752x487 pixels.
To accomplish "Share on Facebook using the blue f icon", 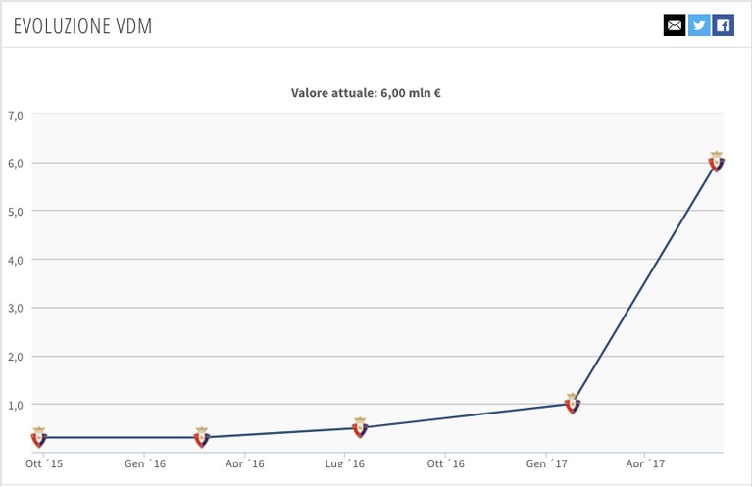I will (x=724, y=24).
